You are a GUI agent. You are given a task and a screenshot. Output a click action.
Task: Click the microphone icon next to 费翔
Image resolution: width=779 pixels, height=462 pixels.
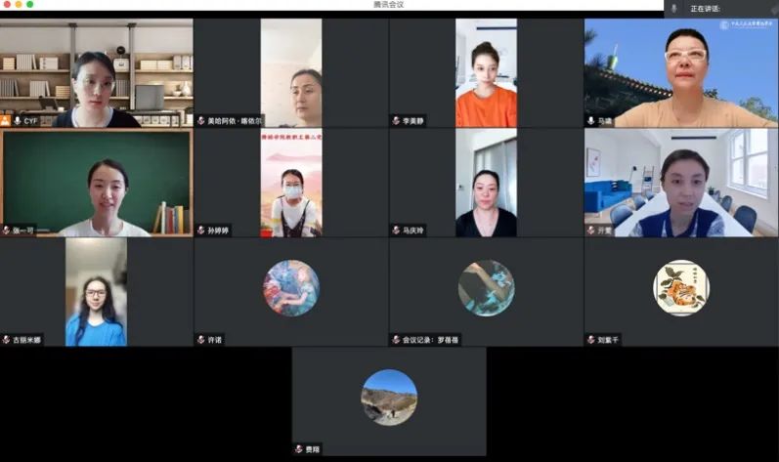coord(298,449)
